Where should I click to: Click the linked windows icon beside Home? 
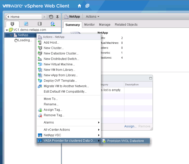(87, 6)
